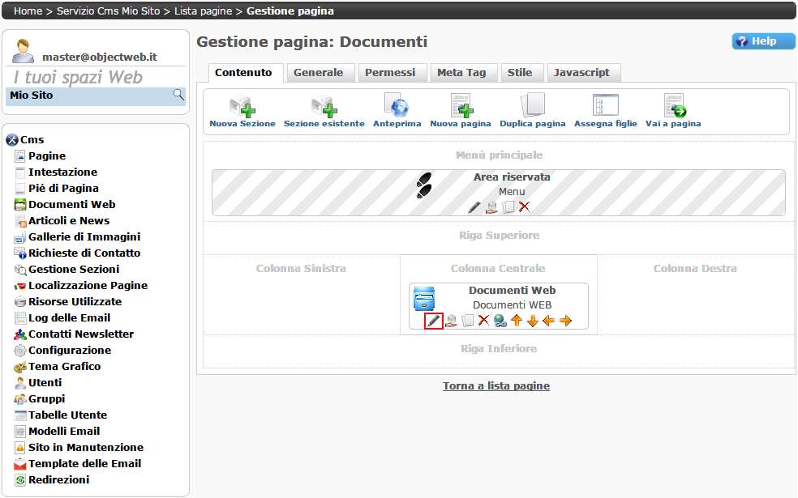798x498 pixels.
Task: Open Gallerie di Immagini in sidebar
Action: tap(84, 236)
